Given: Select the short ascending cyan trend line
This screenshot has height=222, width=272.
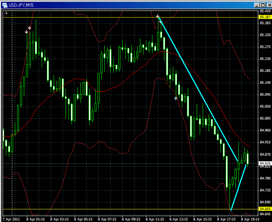Looking at the screenshot, I should (x=238, y=187).
